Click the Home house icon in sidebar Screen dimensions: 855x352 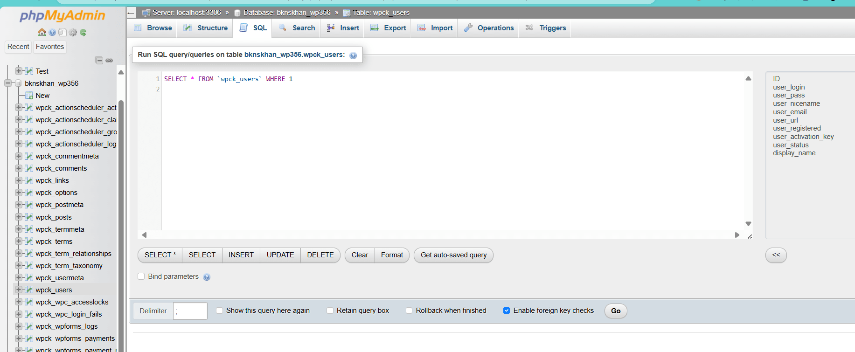(x=42, y=32)
